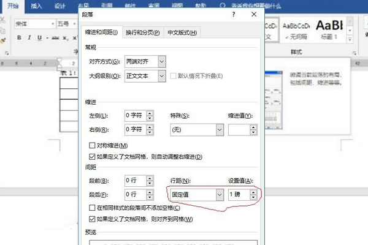Open the 开始 ribbon tab

coord(13,6)
